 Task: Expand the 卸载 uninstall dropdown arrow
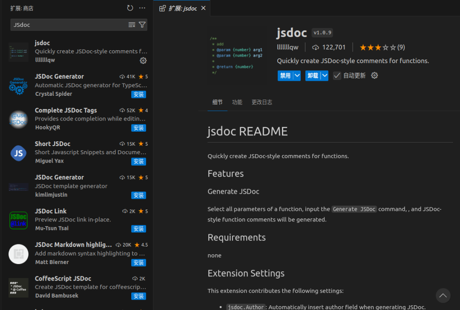point(325,76)
